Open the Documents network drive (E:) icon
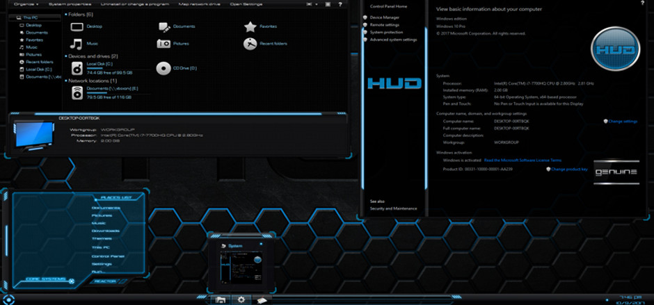The width and height of the screenshot is (654, 305). coord(78,92)
